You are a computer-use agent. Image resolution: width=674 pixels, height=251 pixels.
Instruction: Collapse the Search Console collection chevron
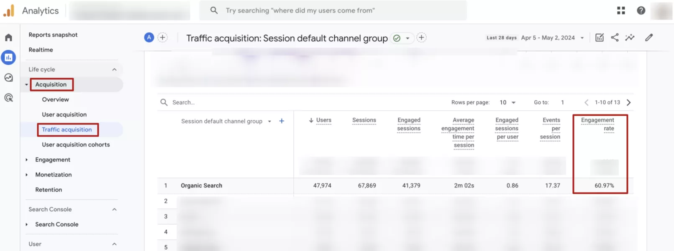114,209
